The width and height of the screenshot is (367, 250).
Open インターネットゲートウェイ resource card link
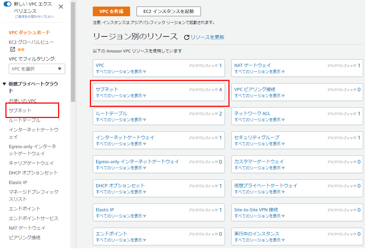click(x=125, y=137)
